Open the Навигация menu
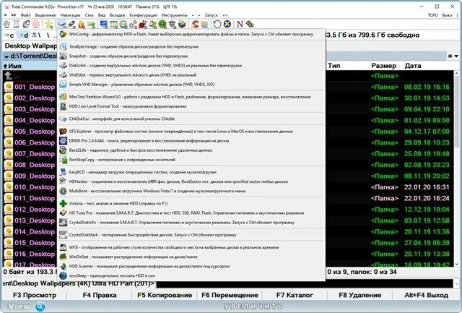 click(70, 15)
